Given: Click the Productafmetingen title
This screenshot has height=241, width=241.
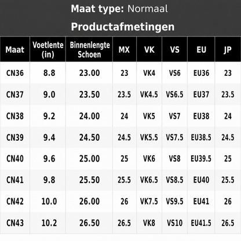Looking at the screenshot, I should pyautogui.click(x=123, y=27).
